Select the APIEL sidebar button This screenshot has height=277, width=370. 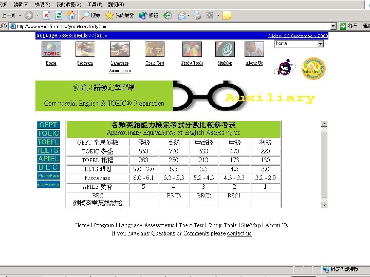click(48, 159)
